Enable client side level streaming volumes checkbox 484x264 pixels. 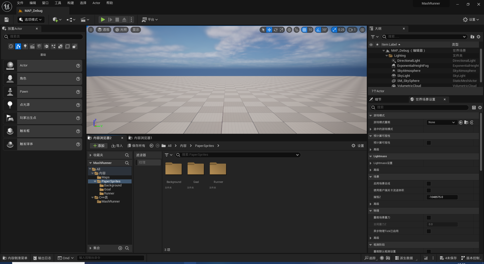pos(429,190)
